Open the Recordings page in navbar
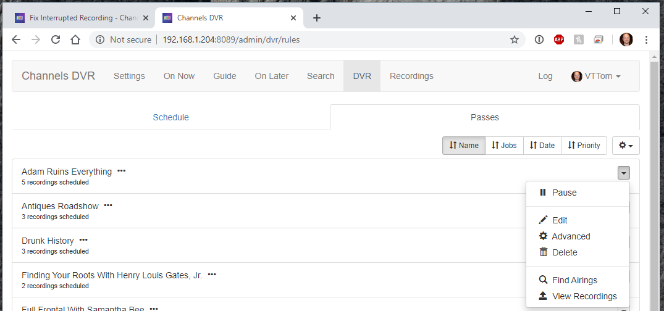This screenshot has height=311, width=664. 411,76
